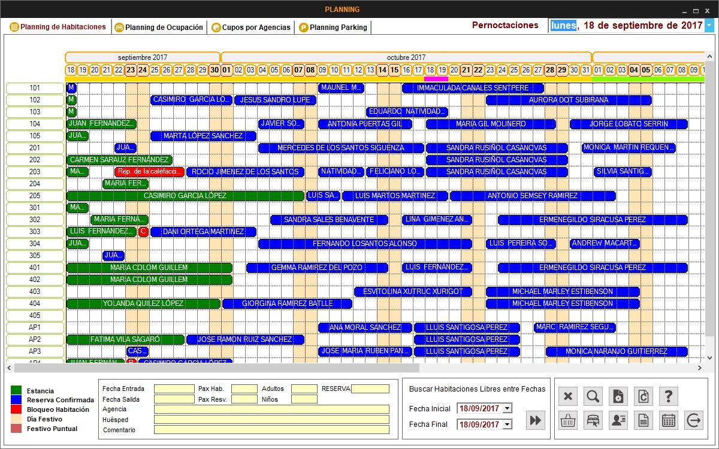Viewport: 719px width, 449px height.
Task: Open the shopping basket icon
Action: [568, 420]
